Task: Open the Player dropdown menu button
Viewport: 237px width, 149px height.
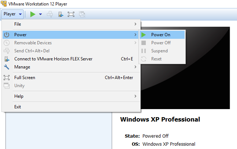Action: [x=12, y=14]
